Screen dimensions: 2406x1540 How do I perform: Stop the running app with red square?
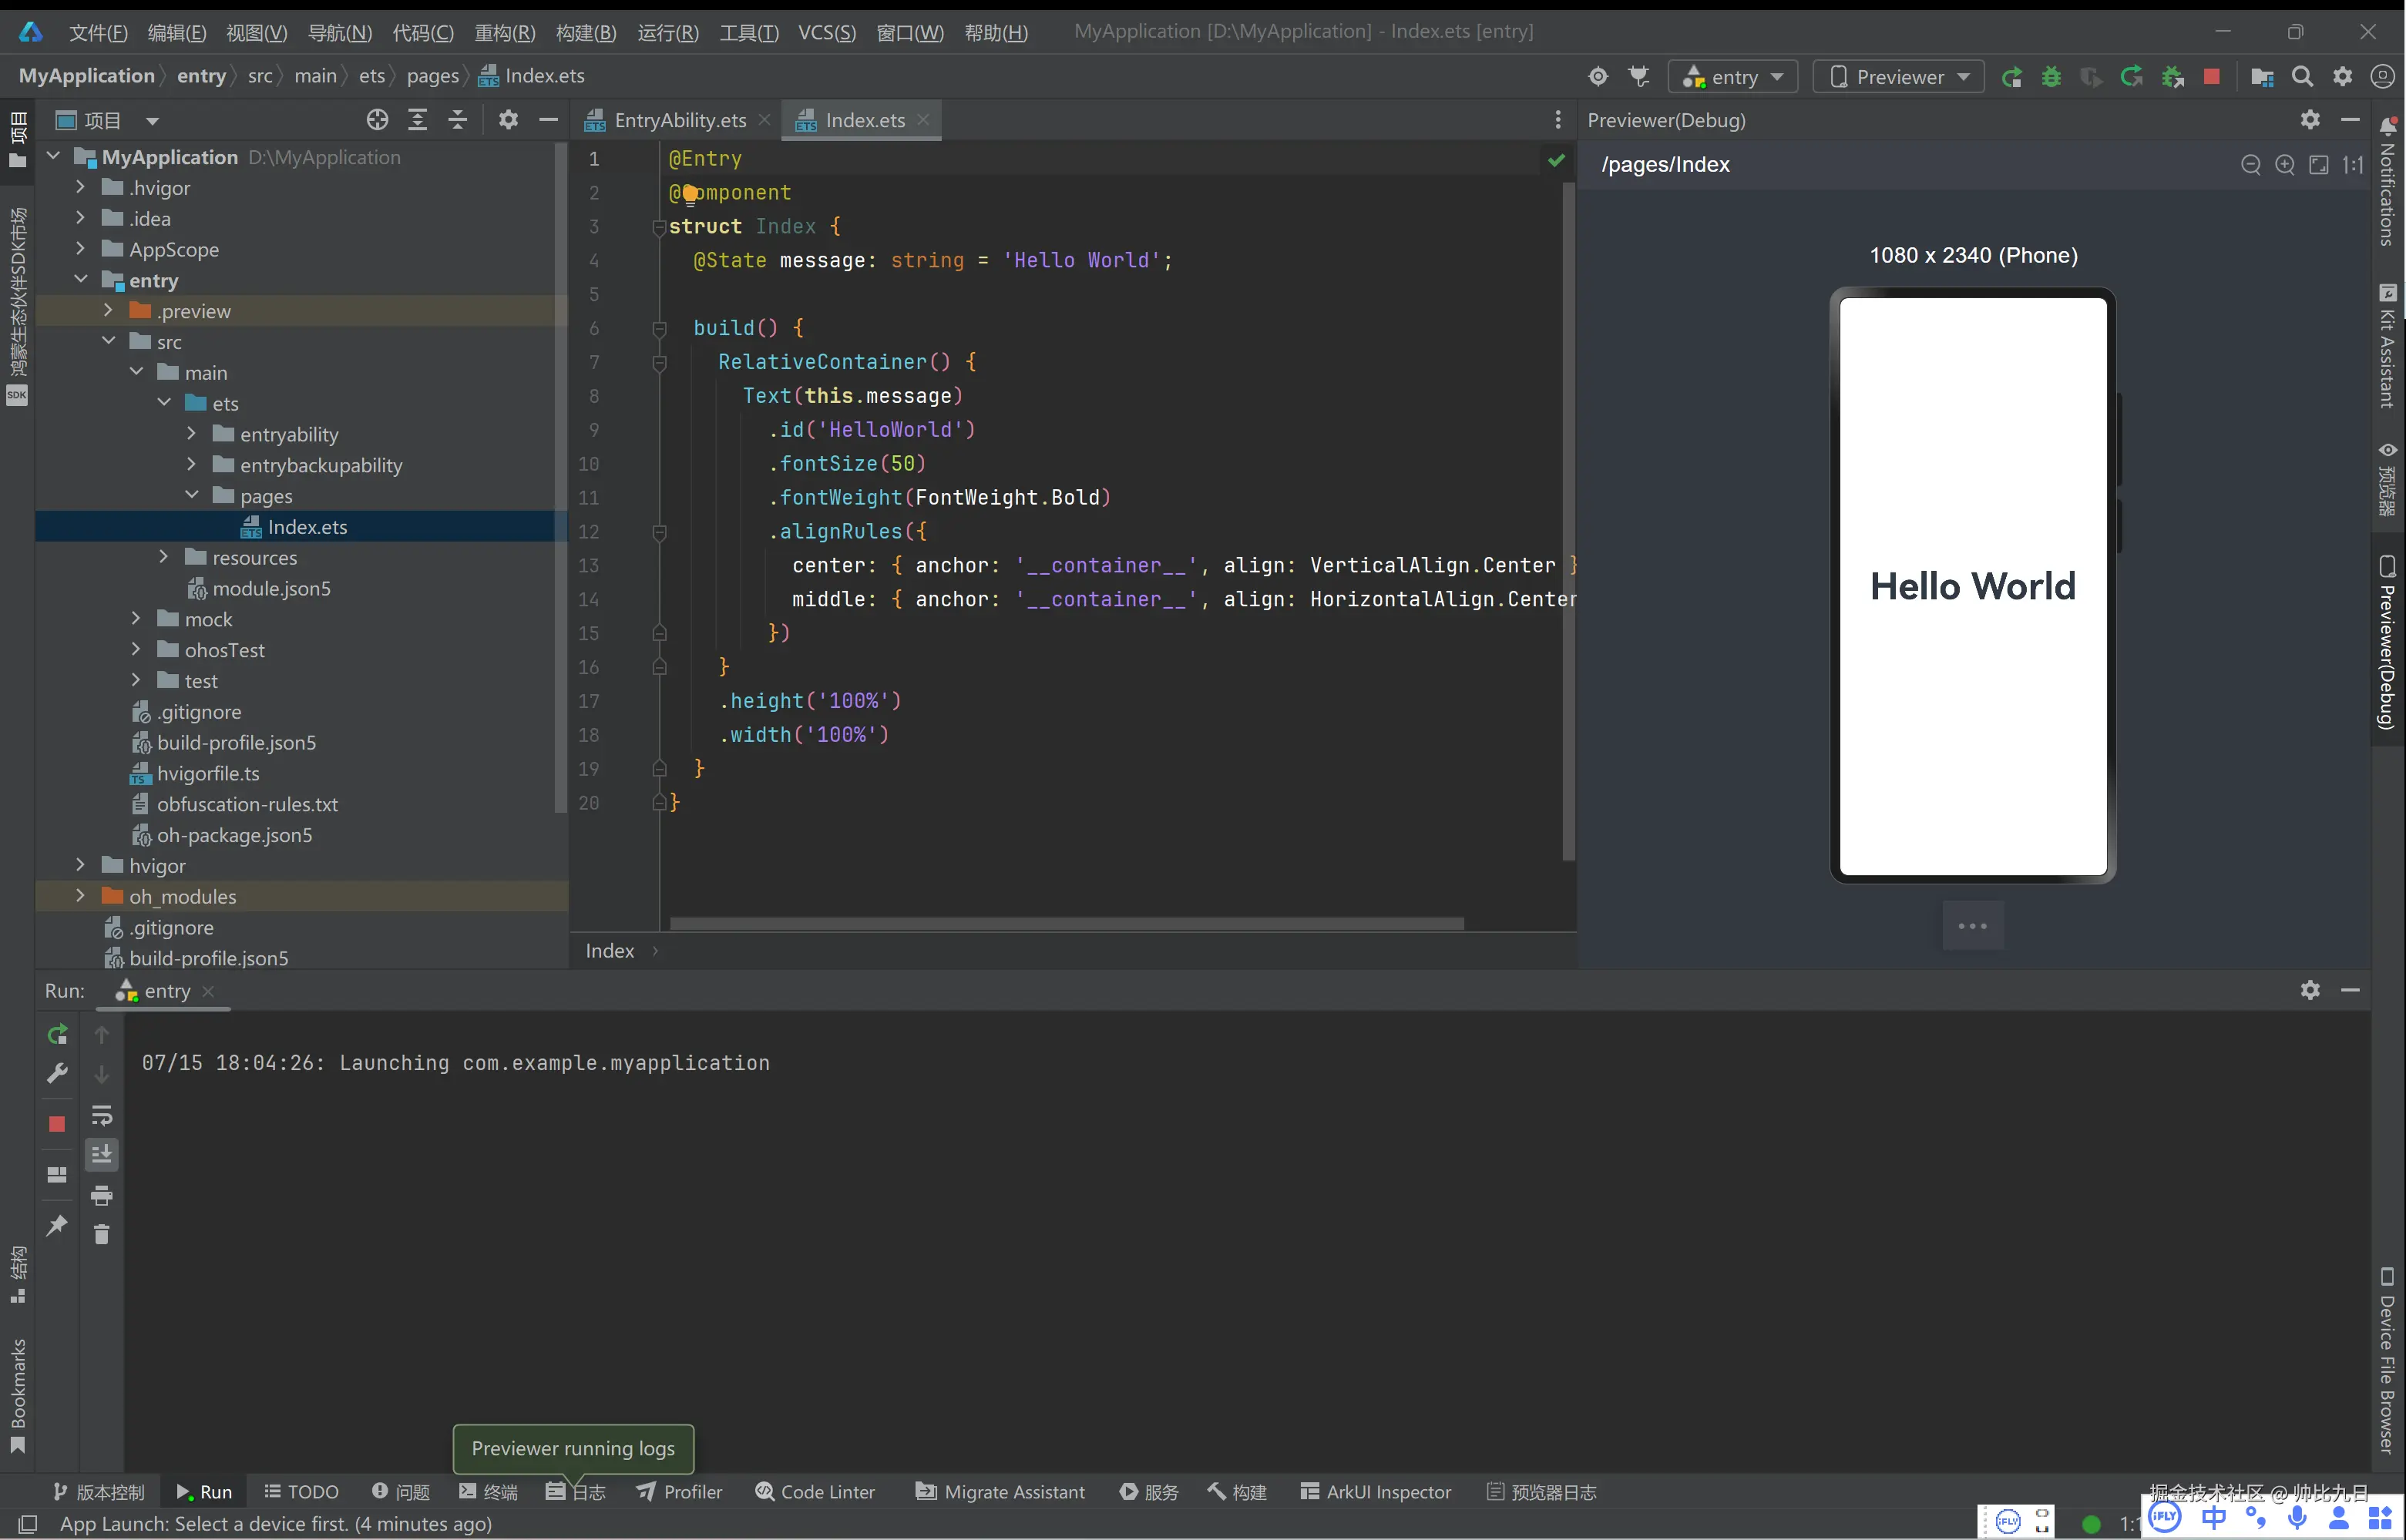[x=2212, y=77]
